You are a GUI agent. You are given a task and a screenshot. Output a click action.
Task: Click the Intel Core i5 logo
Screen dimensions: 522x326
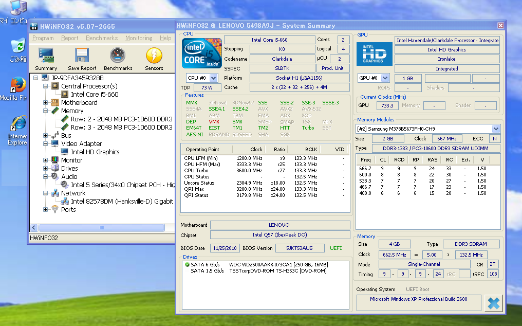[202, 53]
